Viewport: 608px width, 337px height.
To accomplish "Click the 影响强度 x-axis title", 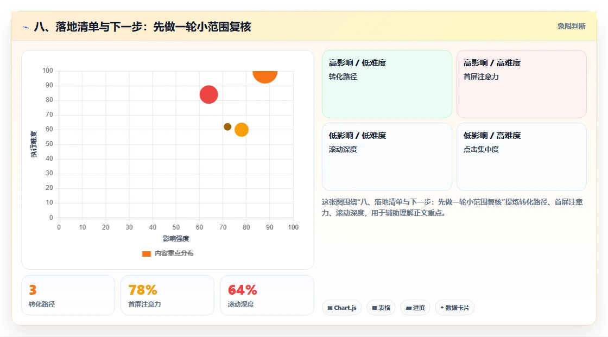I will coord(176,238).
